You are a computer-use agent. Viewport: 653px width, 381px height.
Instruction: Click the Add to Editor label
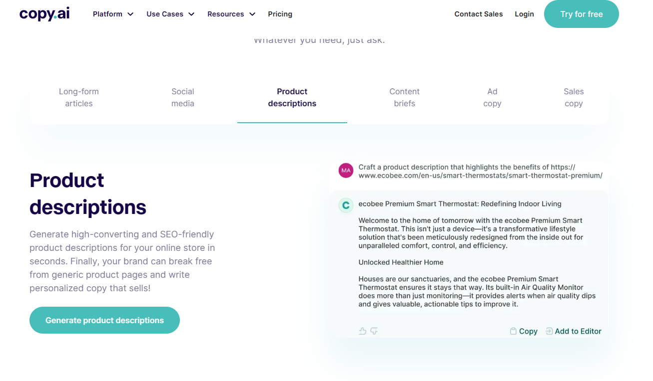[x=578, y=331]
